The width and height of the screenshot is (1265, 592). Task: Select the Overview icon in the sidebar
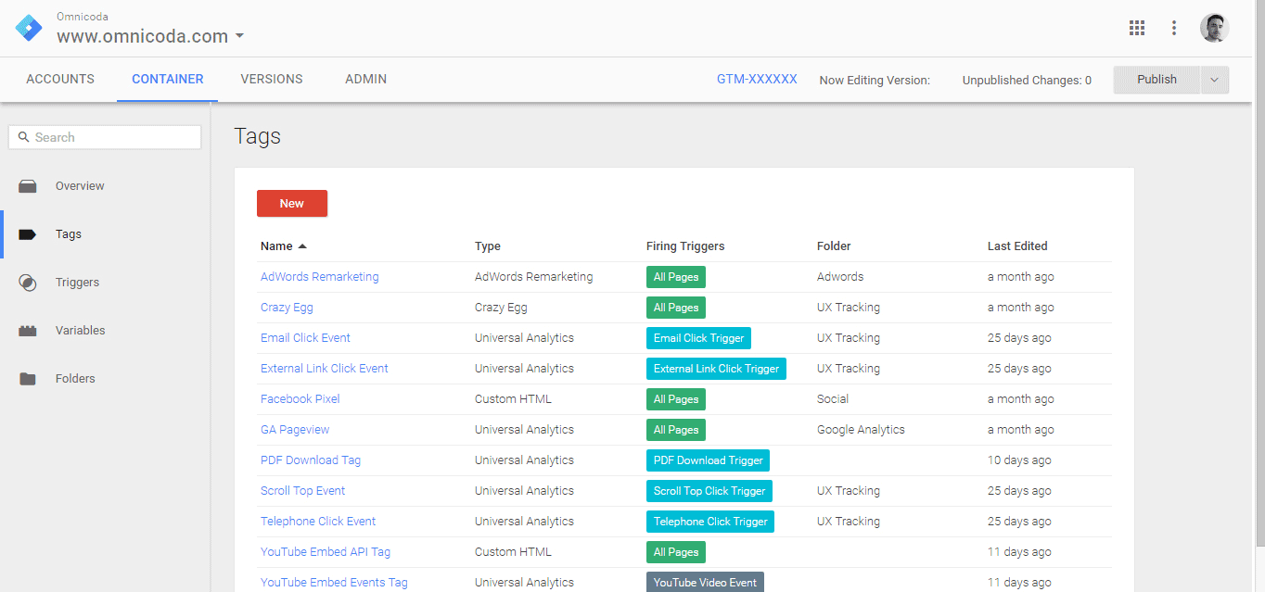28,185
